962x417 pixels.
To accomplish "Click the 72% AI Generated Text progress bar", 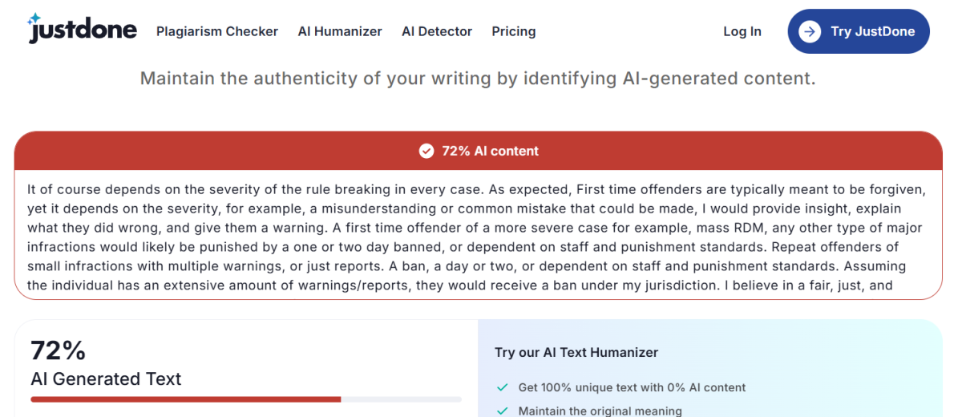I will 246,399.
